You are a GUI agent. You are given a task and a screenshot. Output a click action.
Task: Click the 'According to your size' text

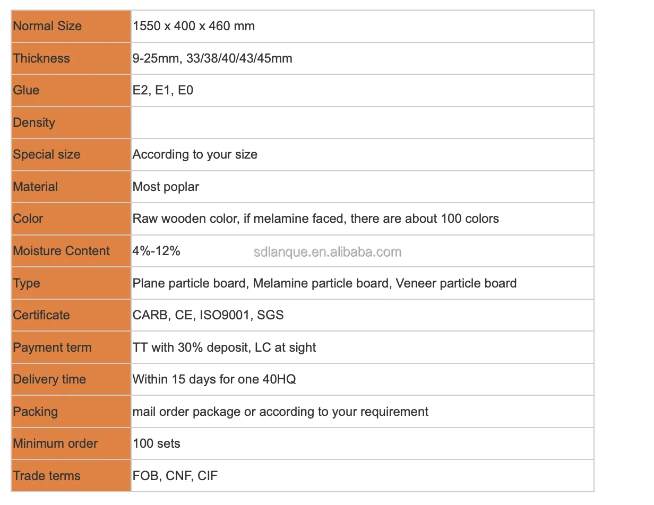click(x=195, y=154)
